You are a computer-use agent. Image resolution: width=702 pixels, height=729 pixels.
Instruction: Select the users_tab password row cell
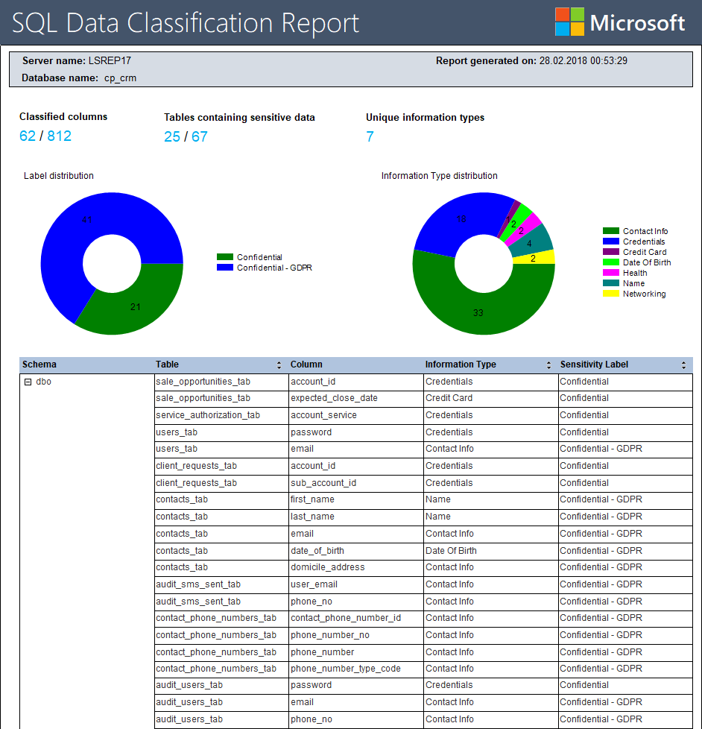[x=312, y=432]
